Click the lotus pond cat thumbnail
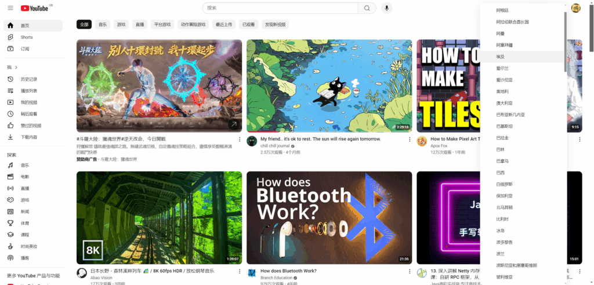This screenshot has width=594, height=285. click(x=329, y=86)
